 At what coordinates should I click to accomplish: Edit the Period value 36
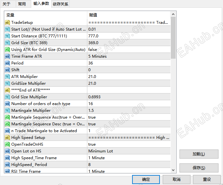click(x=129, y=63)
